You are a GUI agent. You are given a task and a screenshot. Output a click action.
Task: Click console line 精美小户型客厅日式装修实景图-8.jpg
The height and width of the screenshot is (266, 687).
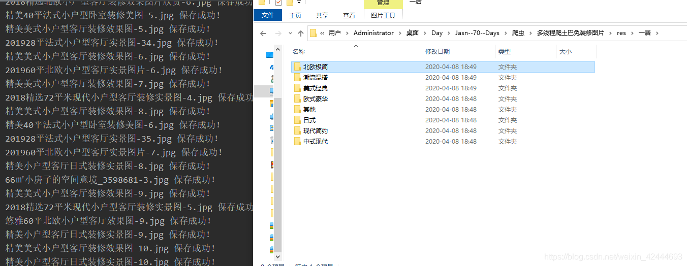108,166
